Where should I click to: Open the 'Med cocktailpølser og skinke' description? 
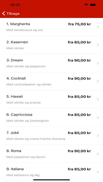click(29, 84)
